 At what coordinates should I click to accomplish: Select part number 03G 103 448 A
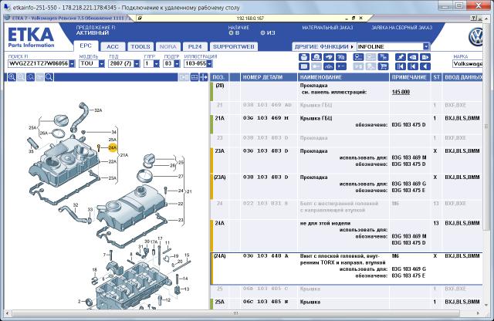[266, 256]
